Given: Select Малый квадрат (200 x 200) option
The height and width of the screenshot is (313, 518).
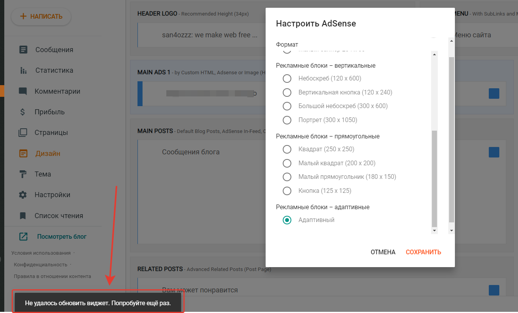Looking at the screenshot, I should (287, 163).
